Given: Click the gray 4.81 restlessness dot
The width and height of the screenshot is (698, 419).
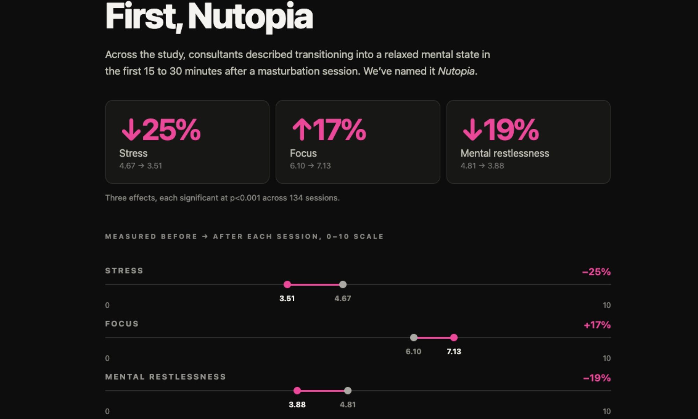Looking at the screenshot, I should click(348, 391).
